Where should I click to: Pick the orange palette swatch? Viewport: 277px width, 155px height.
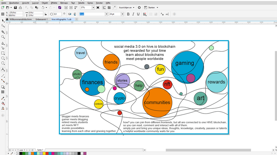[x=32, y=154]
